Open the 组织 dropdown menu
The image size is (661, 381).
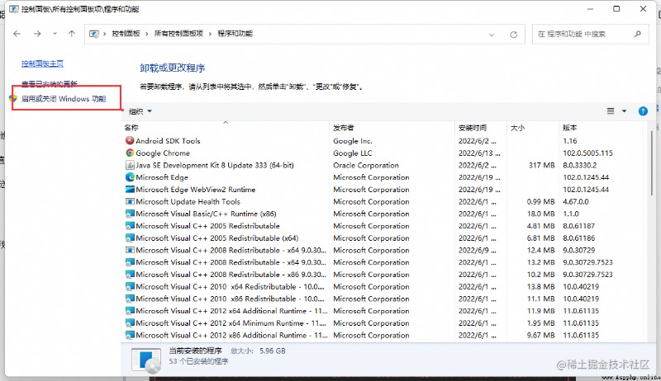click(x=140, y=111)
